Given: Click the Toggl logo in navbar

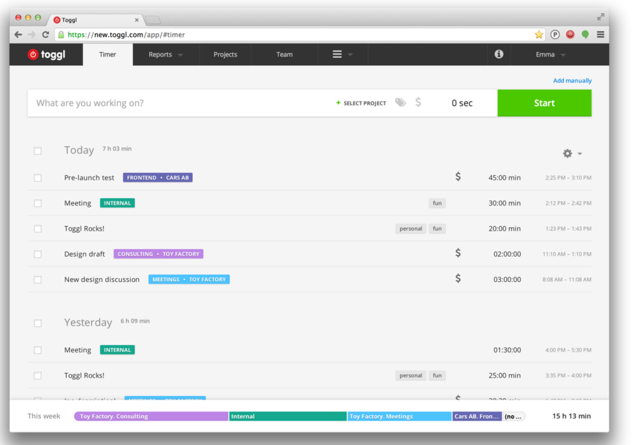Looking at the screenshot, I should click(x=47, y=54).
